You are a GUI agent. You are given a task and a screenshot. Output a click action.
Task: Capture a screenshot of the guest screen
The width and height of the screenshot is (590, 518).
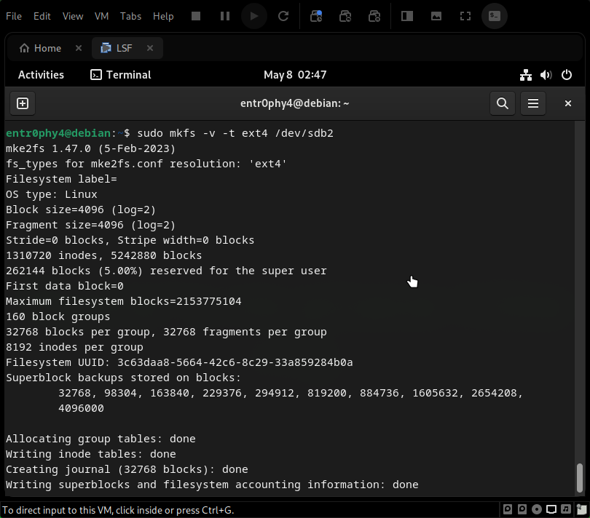[436, 16]
